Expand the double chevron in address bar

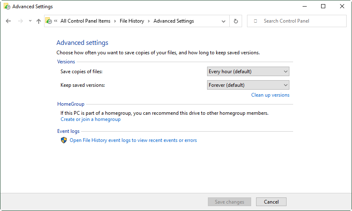point(56,21)
